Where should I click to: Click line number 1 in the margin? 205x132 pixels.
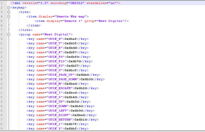pos(2,3)
